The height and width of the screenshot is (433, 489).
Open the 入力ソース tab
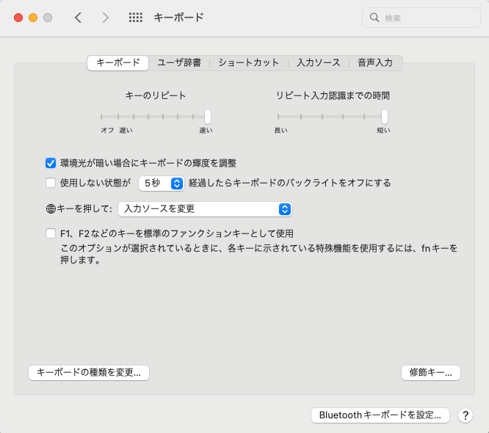(319, 62)
